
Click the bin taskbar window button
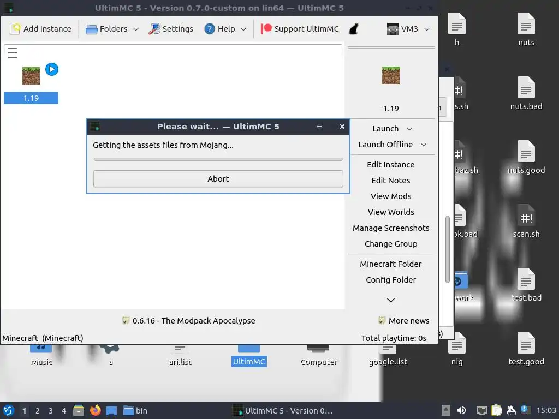tap(135, 410)
